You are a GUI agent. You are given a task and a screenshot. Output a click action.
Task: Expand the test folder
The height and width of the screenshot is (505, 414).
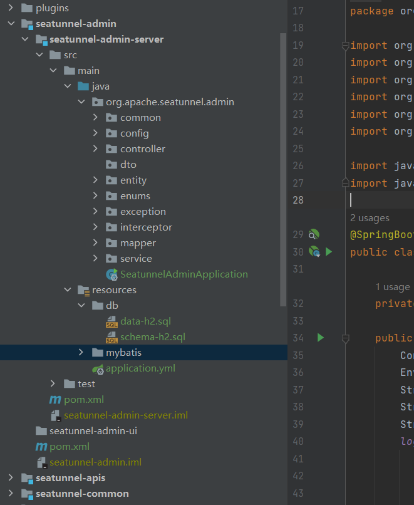click(x=53, y=383)
